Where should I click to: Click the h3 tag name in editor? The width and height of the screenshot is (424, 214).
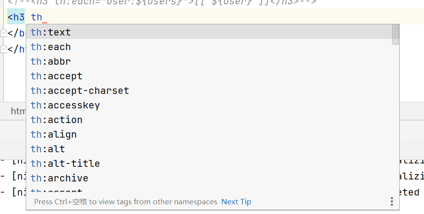[x=19, y=18]
